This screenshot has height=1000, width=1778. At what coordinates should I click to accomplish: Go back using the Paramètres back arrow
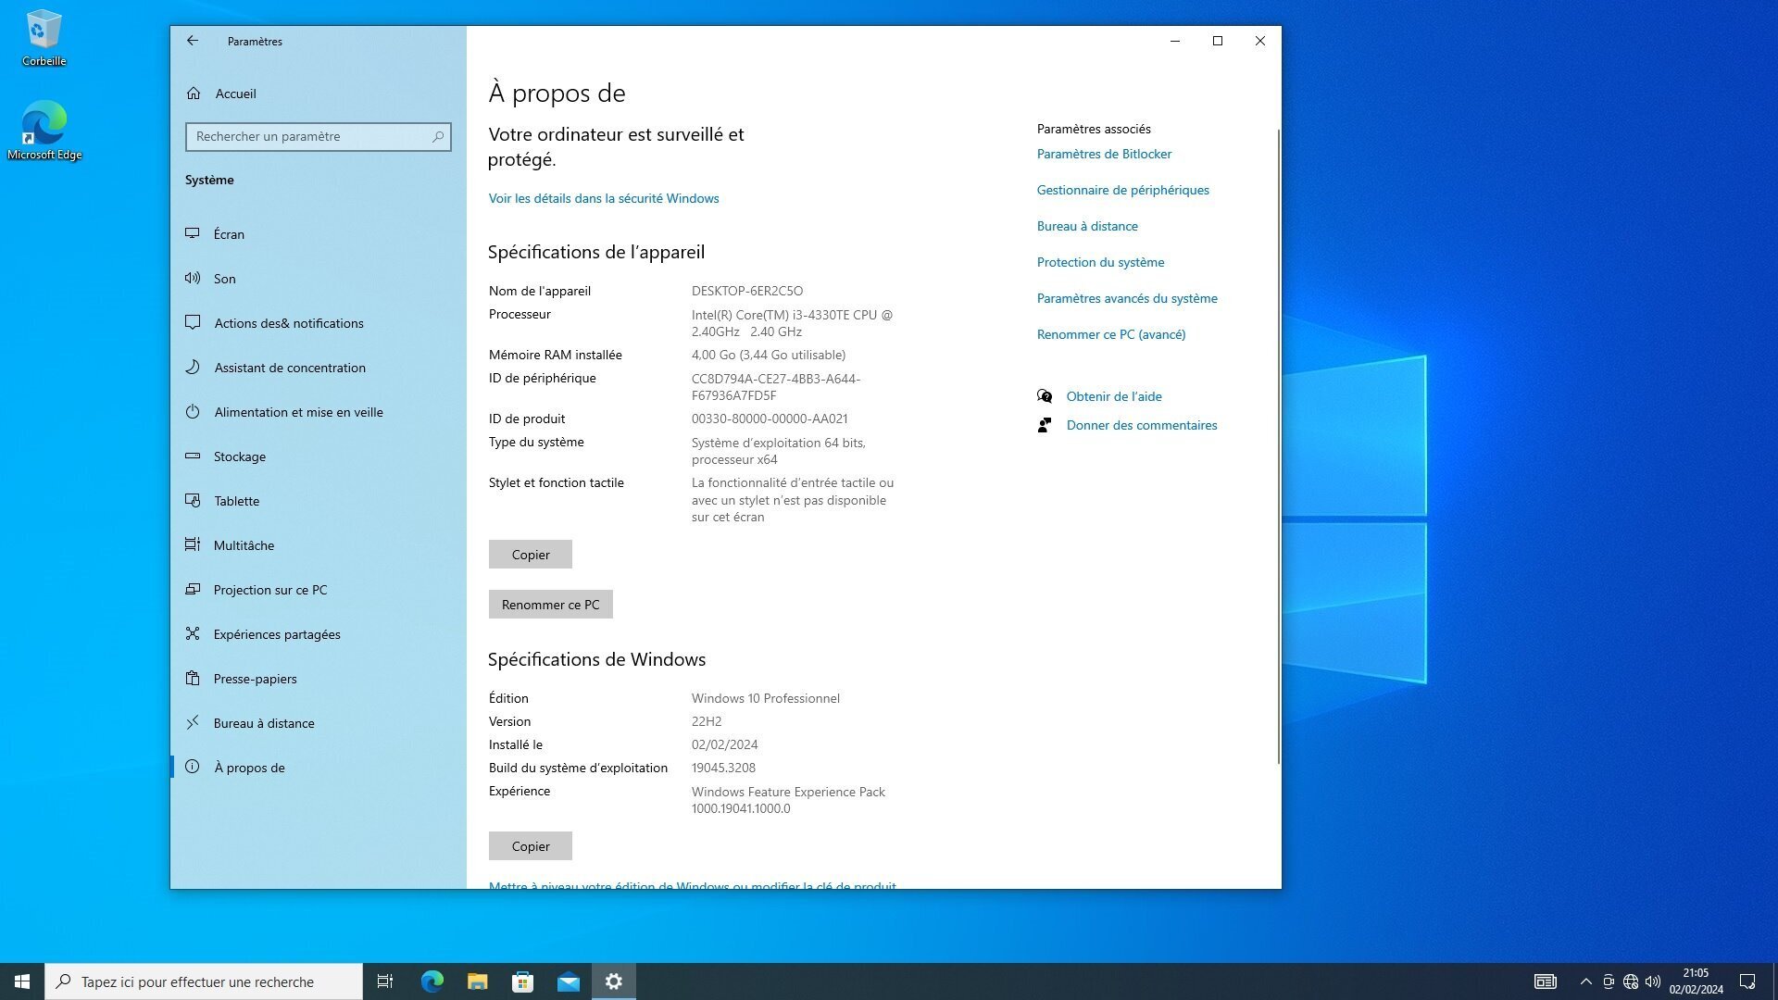[192, 41]
